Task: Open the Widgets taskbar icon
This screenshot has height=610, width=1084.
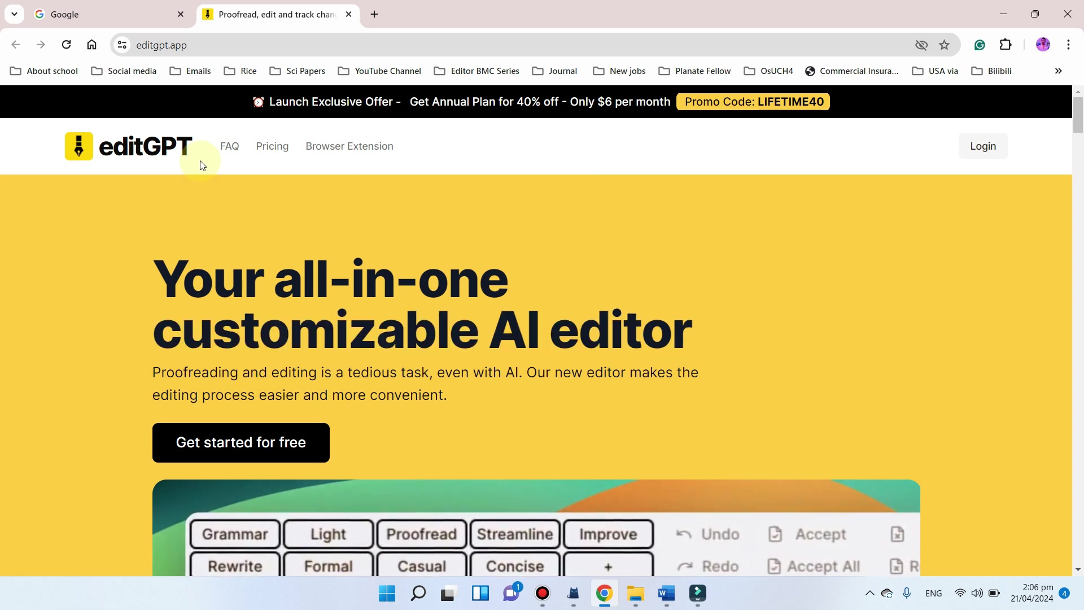Action: pos(480,594)
